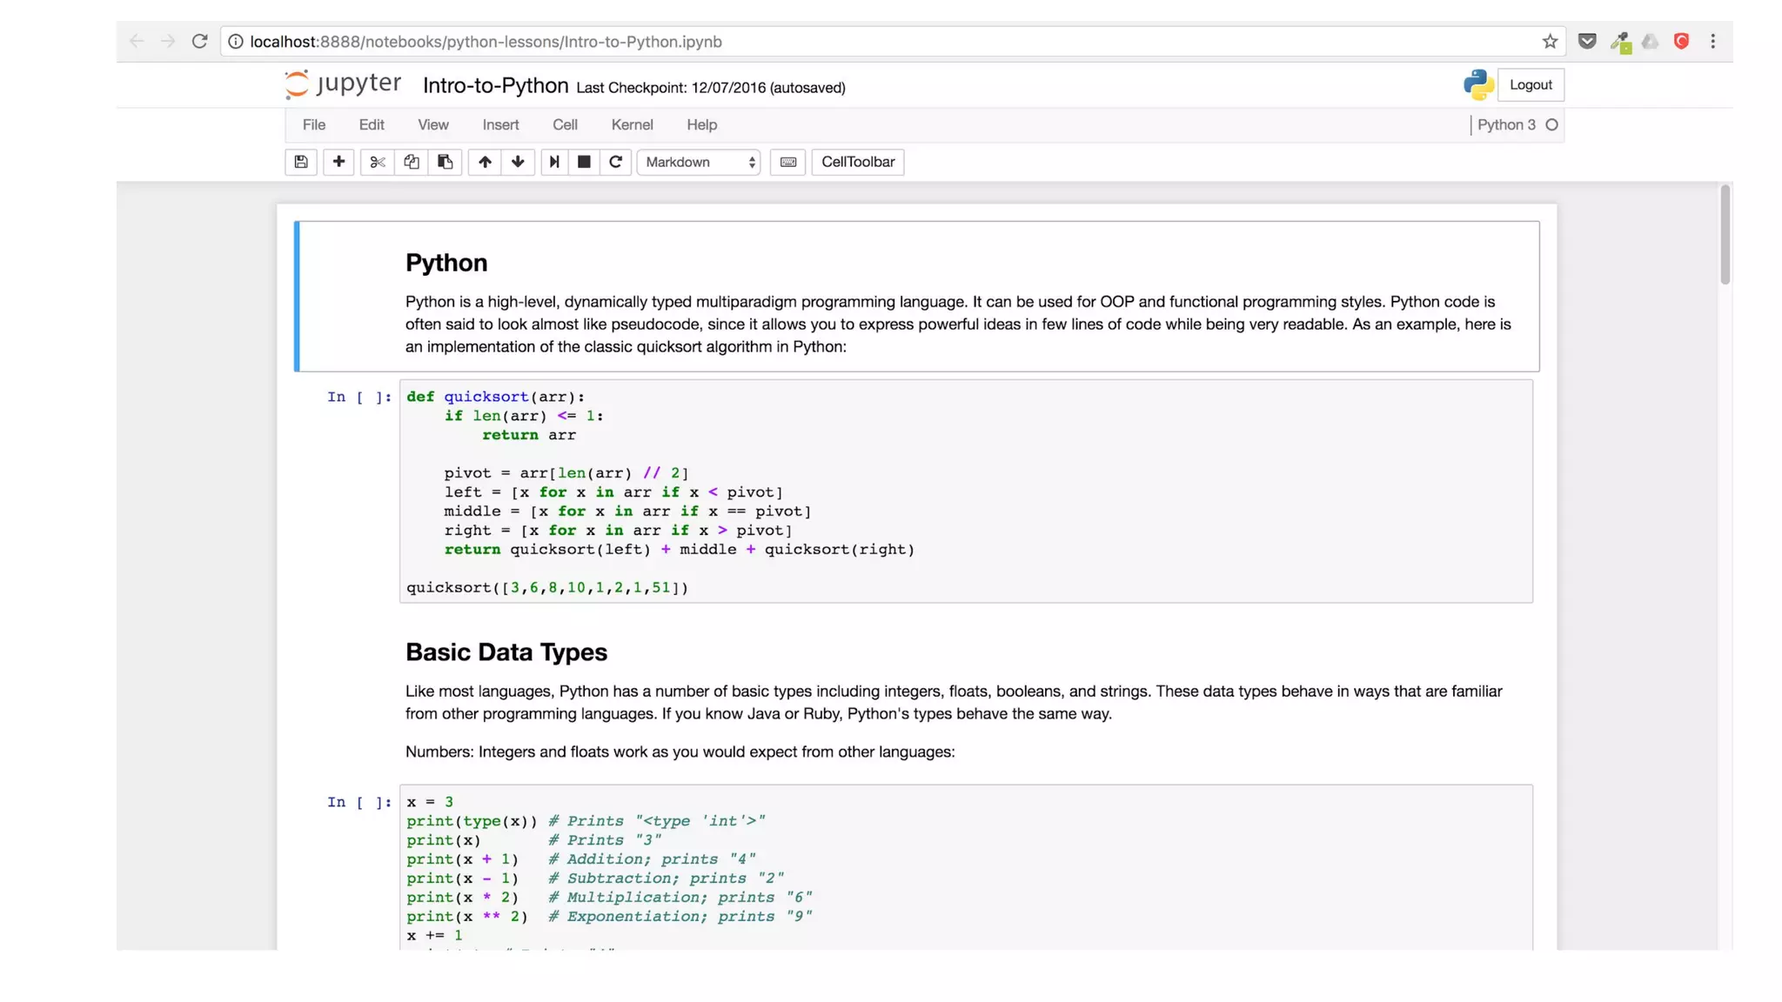Click the CellToolbar button

tap(858, 162)
